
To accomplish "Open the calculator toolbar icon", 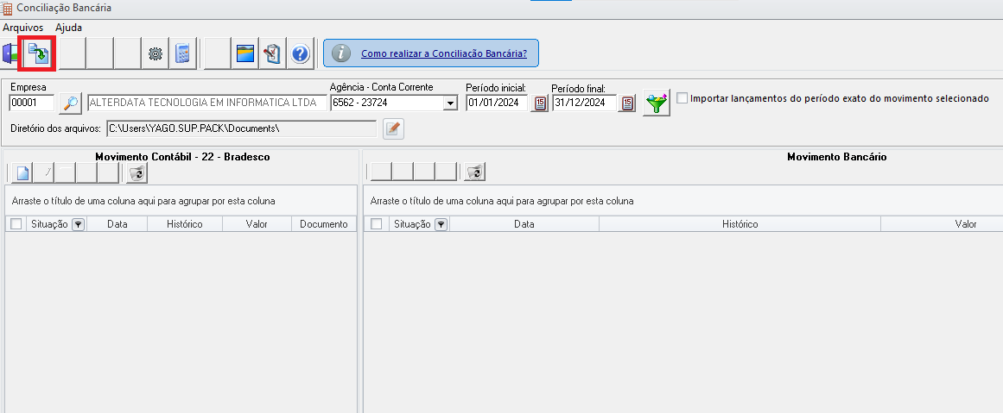I will coord(181,53).
